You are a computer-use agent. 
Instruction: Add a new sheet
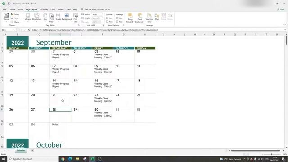[33, 150]
